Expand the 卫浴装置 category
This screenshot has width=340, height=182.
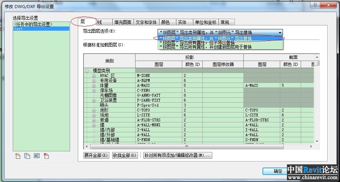click(x=94, y=101)
